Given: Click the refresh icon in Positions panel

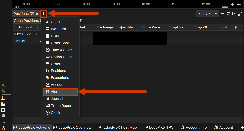Looking at the screenshot, I should point(228,14).
